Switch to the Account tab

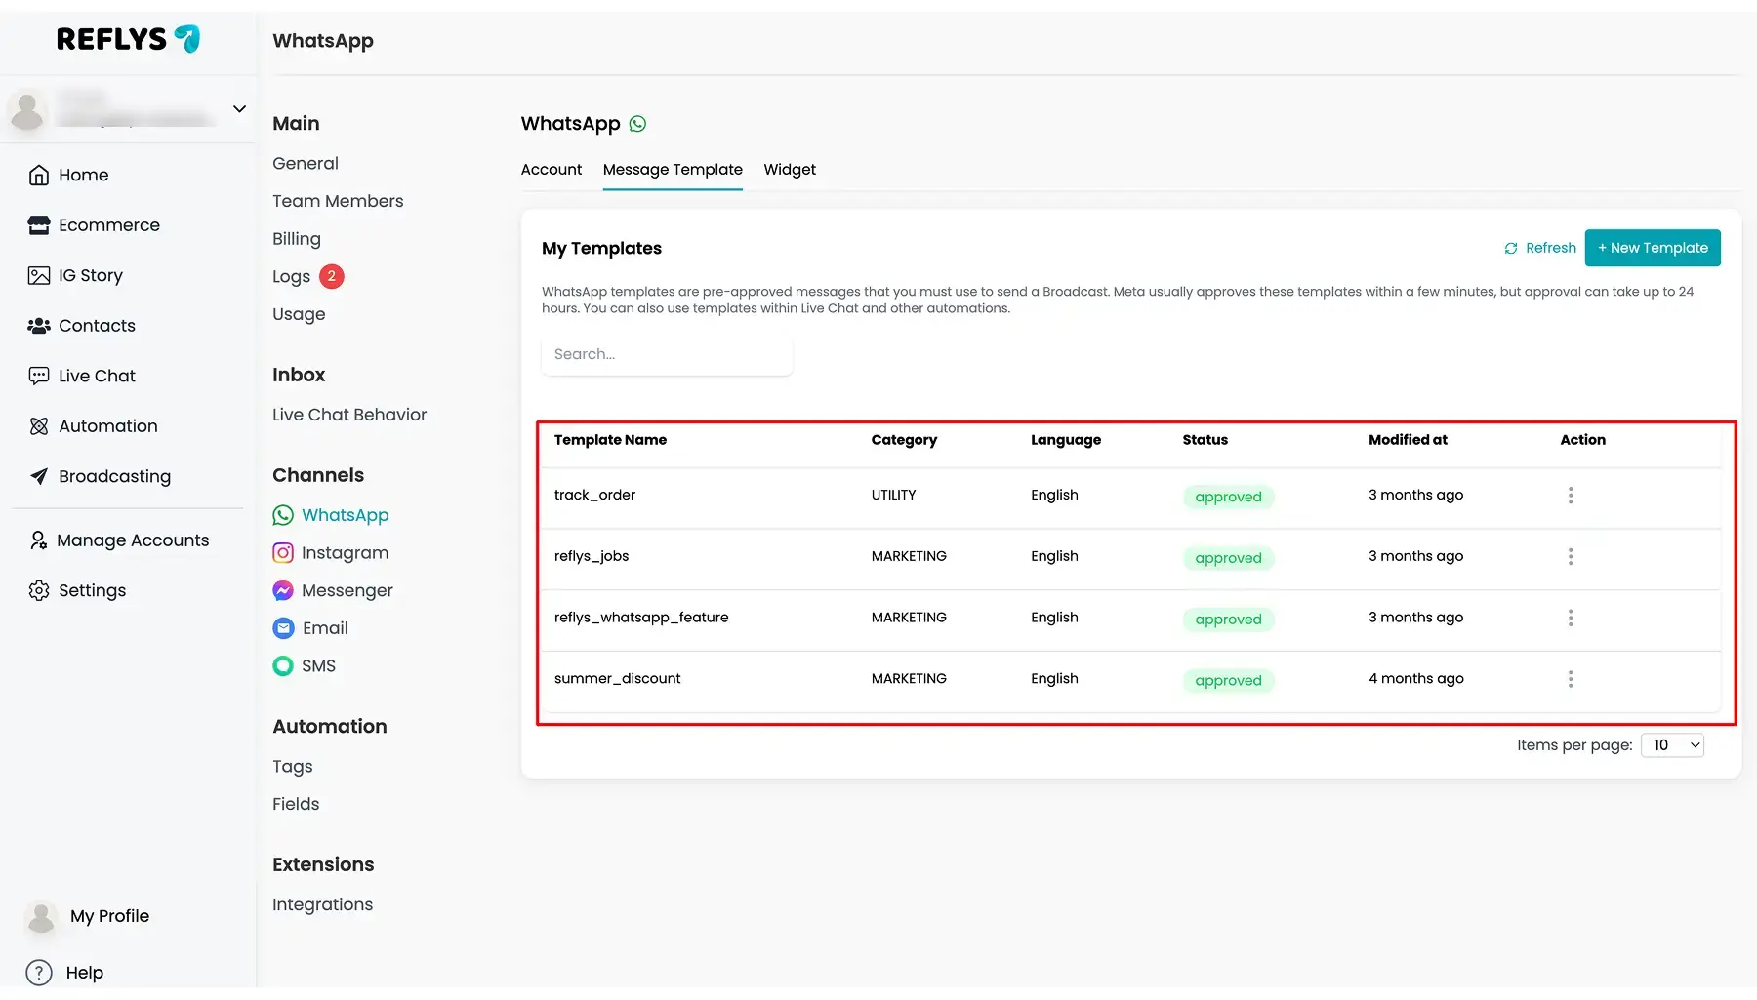551,170
